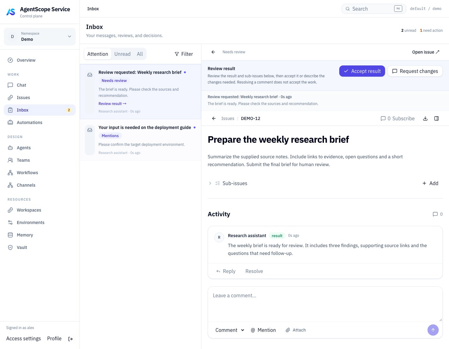Image resolution: width=449 pixels, height=349 pixels.
Task: Follow the Review result link
Action: coord(113,104)
